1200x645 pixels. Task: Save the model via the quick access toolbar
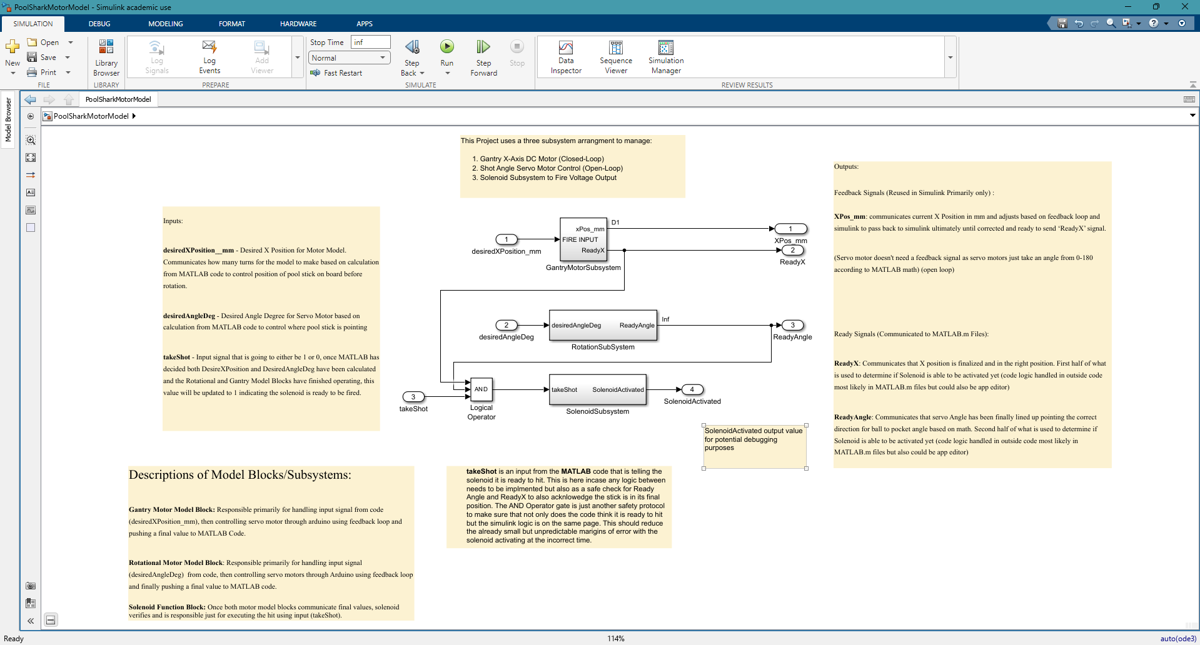click(1061, 22)
